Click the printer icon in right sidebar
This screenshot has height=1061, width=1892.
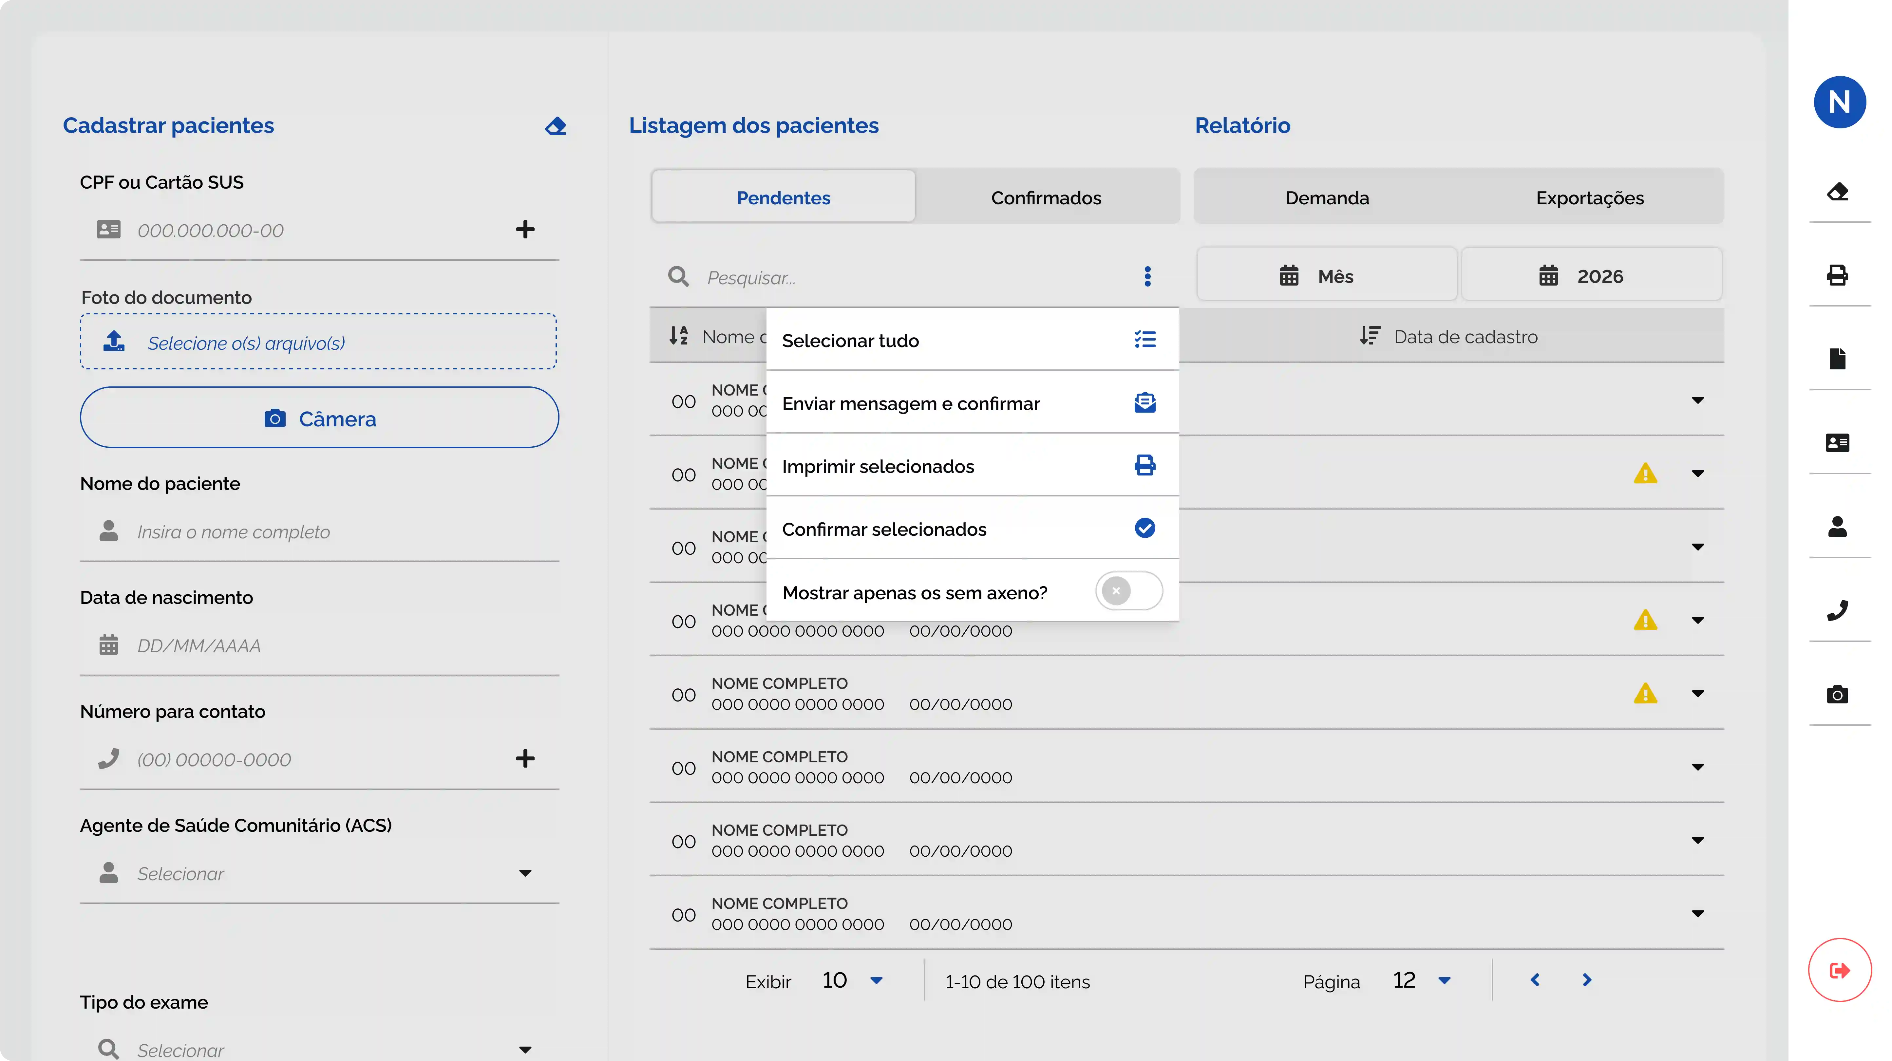(1838, 275)
